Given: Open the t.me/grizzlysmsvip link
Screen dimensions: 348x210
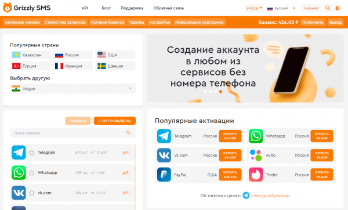Looking at the screenshot, I should click(270, 195).
